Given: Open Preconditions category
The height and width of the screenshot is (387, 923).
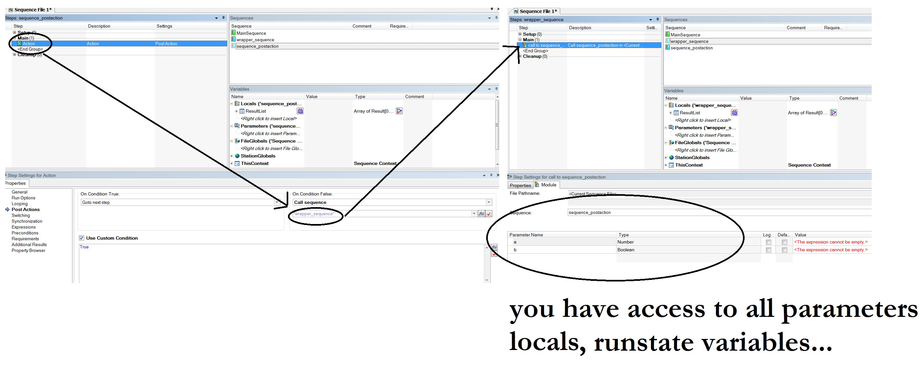Looking at the screenshot, I should (x=25, y=233).
